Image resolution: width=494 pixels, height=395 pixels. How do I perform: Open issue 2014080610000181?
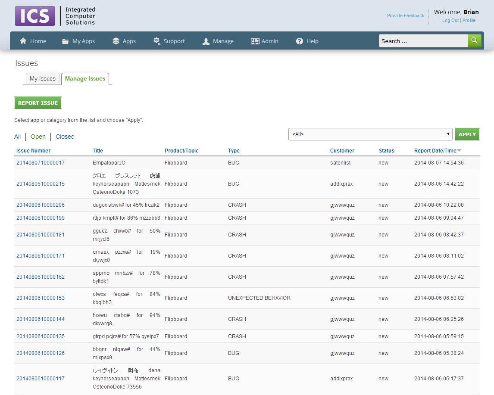(41, 235)
